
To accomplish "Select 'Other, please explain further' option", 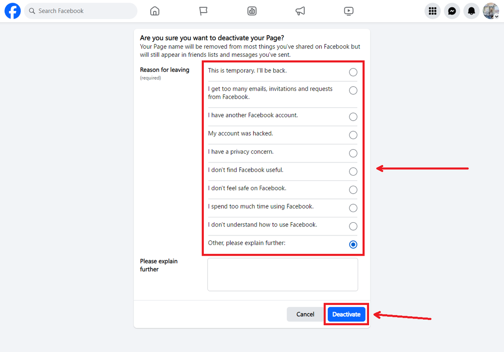I will tap(353, 245).
